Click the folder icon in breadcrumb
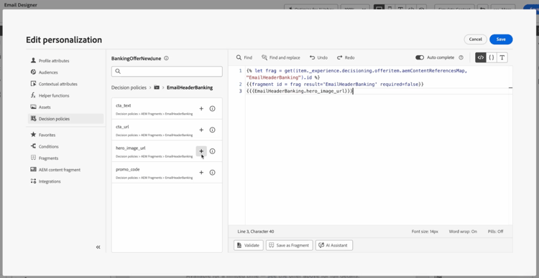The width and height of the screenshot is (539, 278). point(157,87)
